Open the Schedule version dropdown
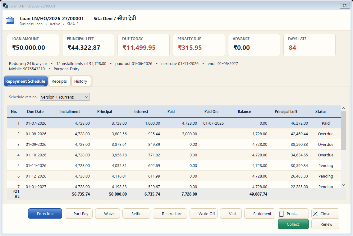353x236 pixels. tap(65, 97)
